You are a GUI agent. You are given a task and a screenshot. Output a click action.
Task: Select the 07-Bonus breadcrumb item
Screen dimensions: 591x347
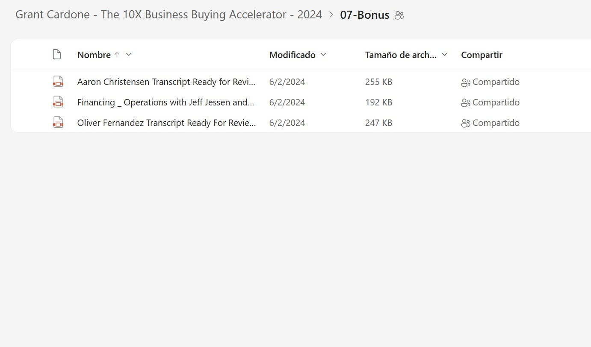click(364, 15)
